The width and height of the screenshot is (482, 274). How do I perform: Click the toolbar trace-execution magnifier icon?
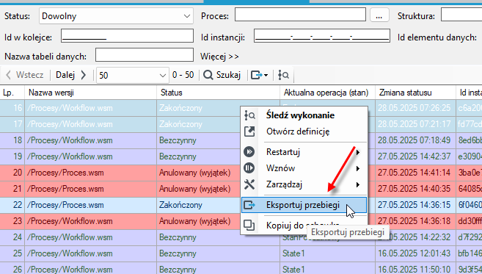pyautogui.click(x=283, y=75)
